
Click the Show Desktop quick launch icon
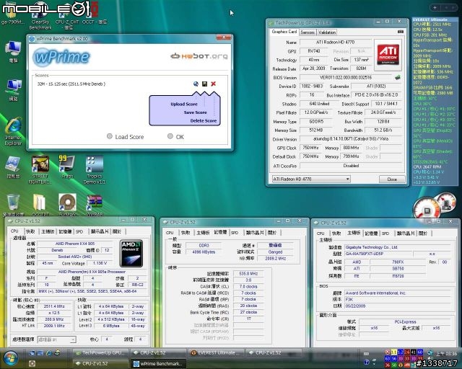[x=32, y=353]
